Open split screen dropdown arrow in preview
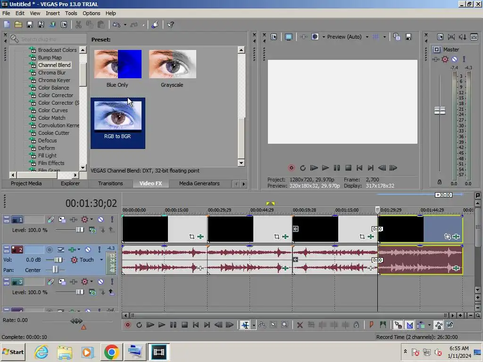483x362 pixels. coord(324,37)
